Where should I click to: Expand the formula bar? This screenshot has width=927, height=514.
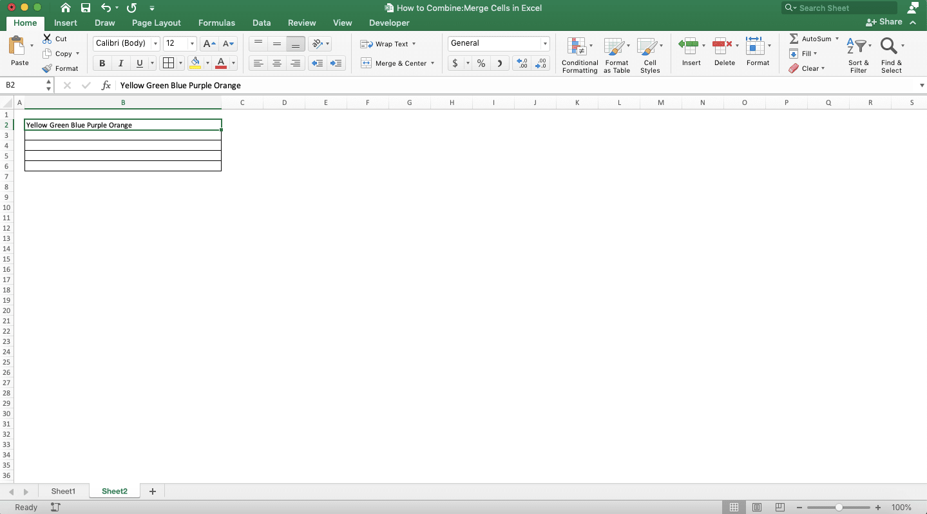pos(921,85)
